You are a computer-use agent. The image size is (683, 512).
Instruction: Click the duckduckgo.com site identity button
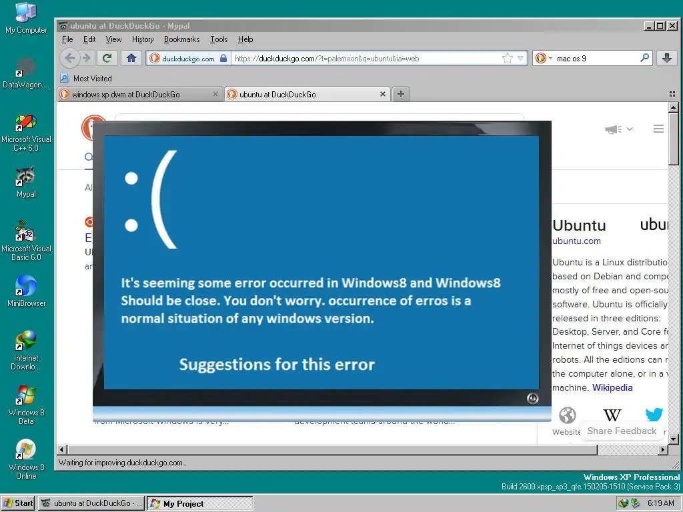pos(187,59)
